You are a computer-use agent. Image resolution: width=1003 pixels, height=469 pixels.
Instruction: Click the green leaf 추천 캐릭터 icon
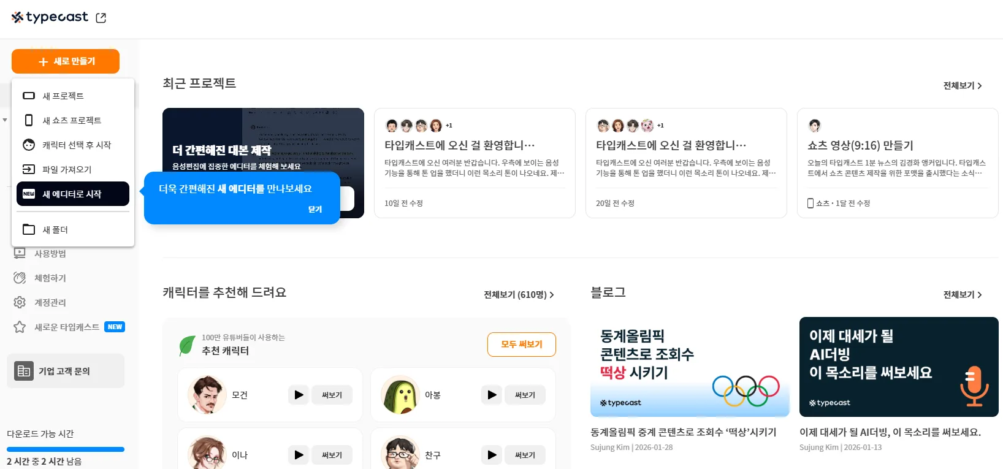[187, 345]
